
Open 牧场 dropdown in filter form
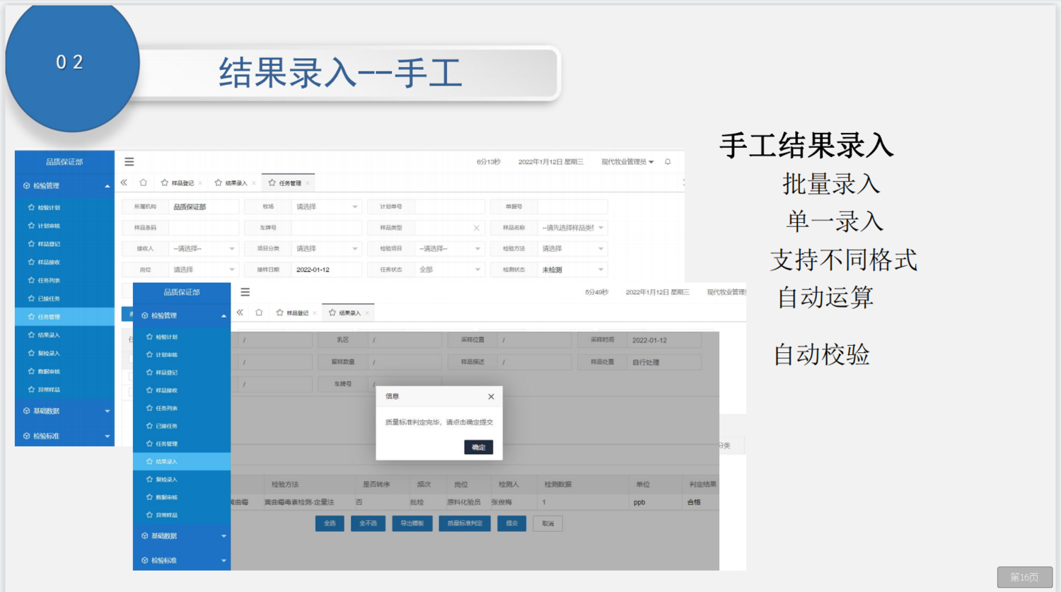point(327,207)
